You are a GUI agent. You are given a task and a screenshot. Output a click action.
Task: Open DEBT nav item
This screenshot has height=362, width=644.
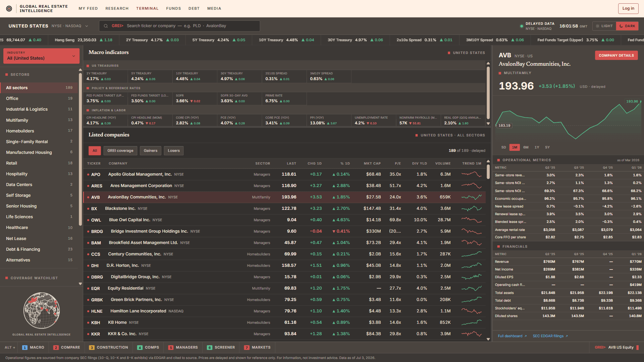(x=194, y=8)
